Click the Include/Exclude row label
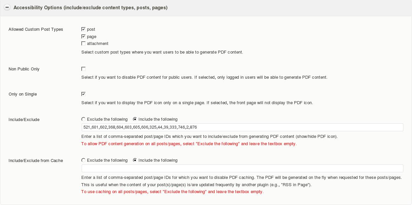412x205 pixels. point(24,120)
